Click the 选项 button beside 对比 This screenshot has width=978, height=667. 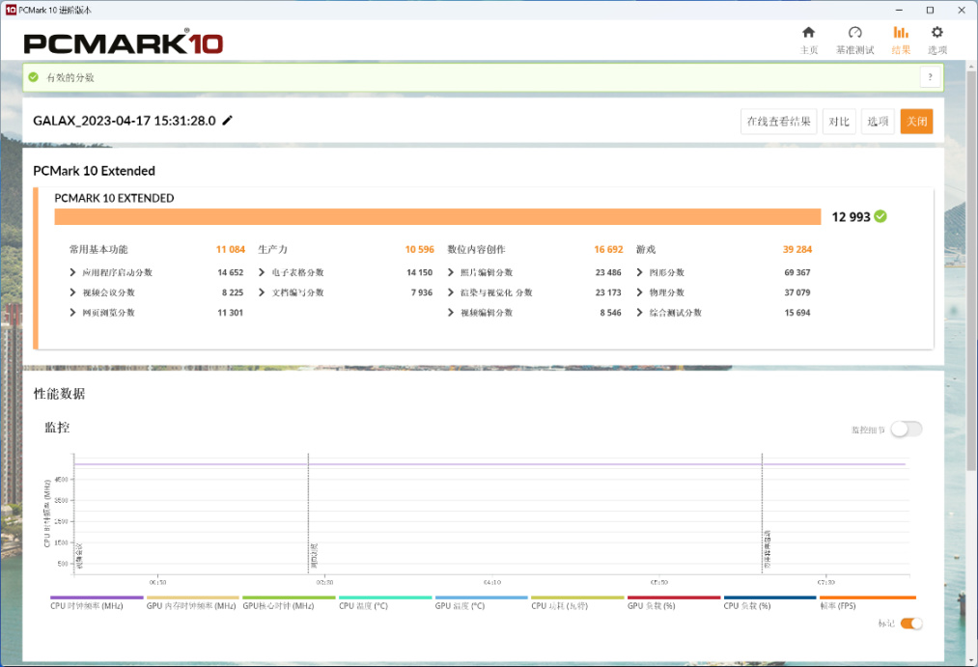(878, 122)
